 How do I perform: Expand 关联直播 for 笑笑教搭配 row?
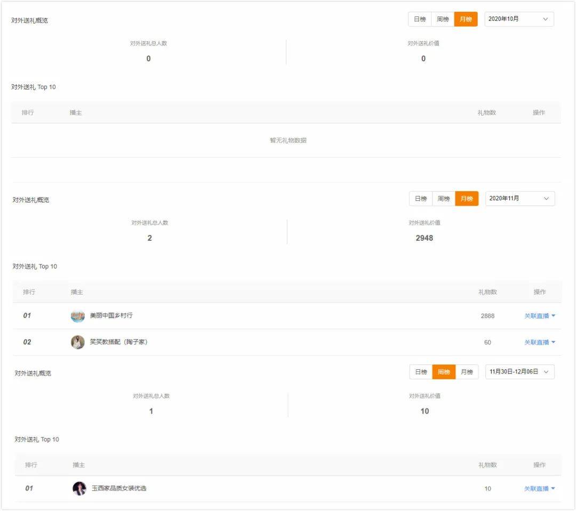click(x=539, y=342)
